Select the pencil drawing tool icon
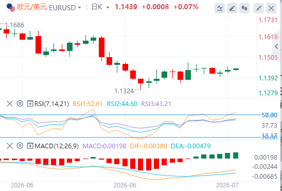Viewport: 282px width, 191px height. (232, 8)
